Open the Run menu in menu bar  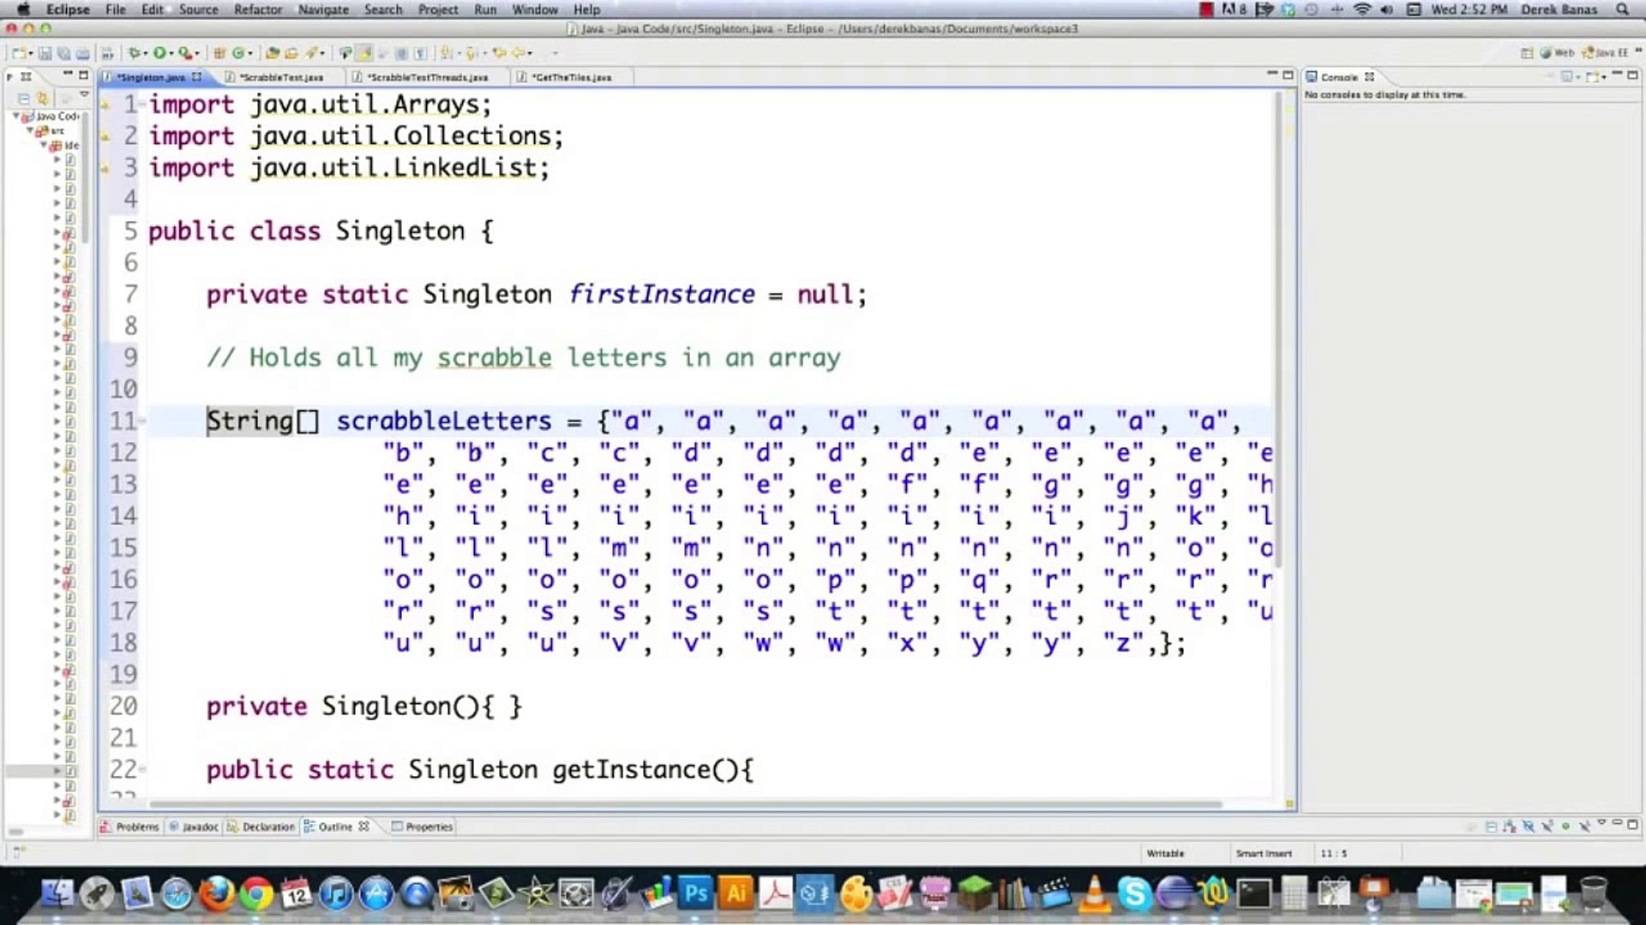click(x=485, y=9)
